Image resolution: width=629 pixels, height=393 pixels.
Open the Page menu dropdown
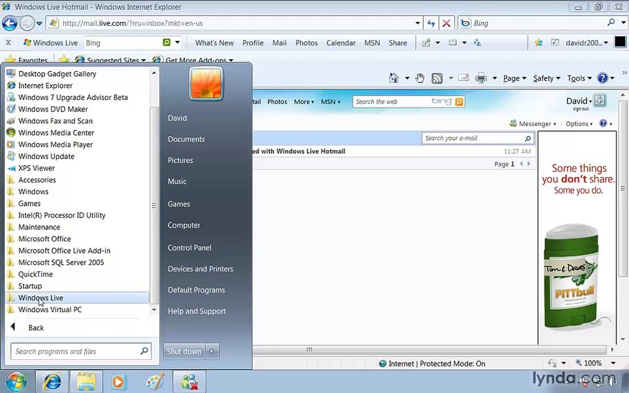515,78
